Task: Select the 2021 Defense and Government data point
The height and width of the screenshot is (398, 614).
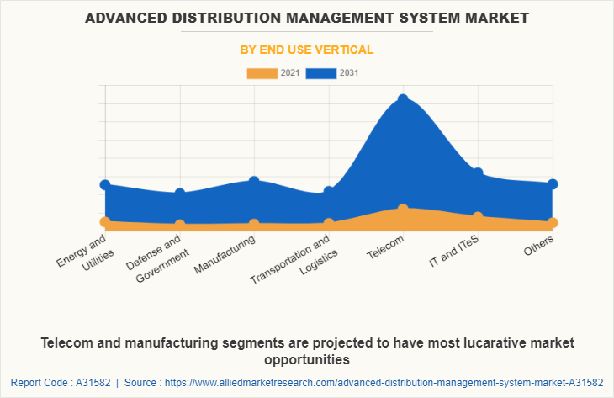Action: (180, 225)
